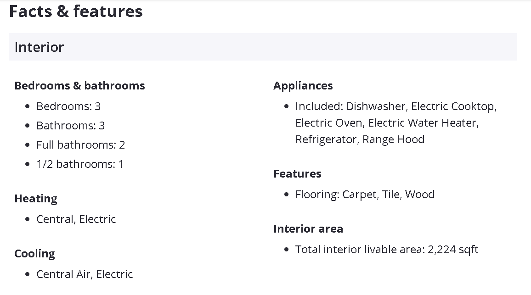Click the Cooling subheading
This screenshot has width=531, height=295.
tap(34, 254)
